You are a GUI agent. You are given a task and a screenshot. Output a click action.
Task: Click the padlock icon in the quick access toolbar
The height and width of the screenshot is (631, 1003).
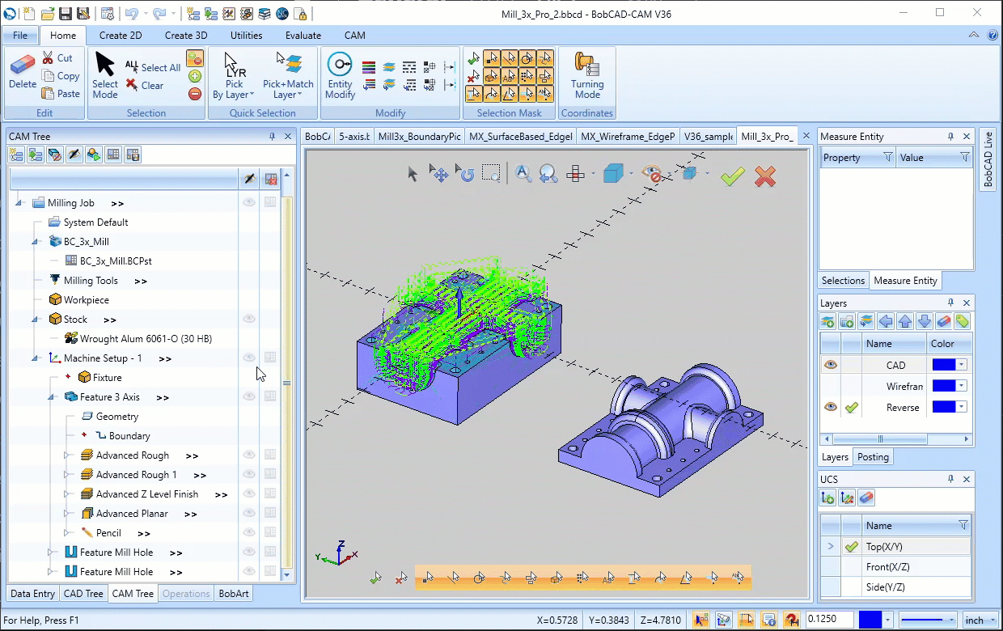coord(300,13)
